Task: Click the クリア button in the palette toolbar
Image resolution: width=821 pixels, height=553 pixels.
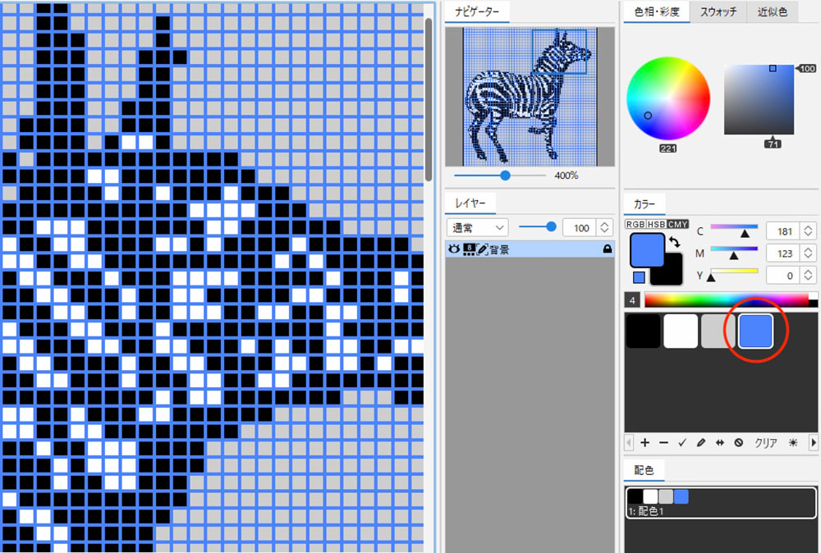Action: 765,442
